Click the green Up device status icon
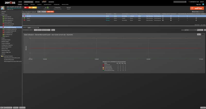The width and height of the screenshot is (206, 109). click(48, 7)
